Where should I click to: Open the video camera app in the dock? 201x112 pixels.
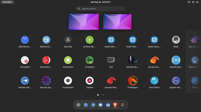point(100,105)
